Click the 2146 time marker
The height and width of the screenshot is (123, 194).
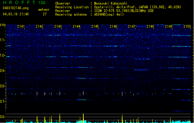click(114, 26)
